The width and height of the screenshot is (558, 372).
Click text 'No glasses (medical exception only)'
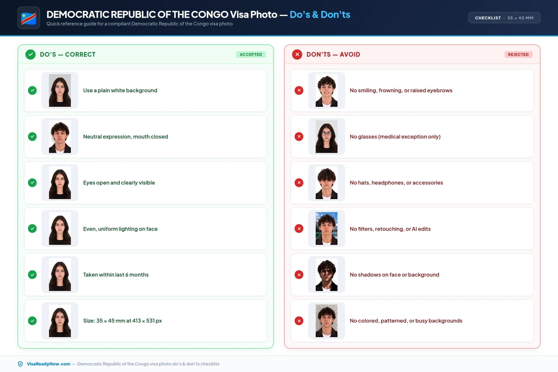coord(395,137)
